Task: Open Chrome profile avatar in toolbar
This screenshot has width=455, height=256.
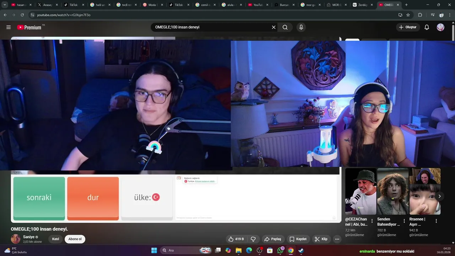Action: point(441,15)
